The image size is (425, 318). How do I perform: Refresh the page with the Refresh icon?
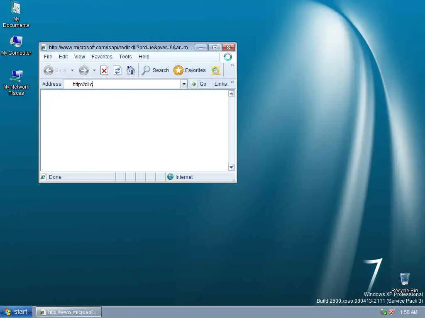click(x=117, y=70)
